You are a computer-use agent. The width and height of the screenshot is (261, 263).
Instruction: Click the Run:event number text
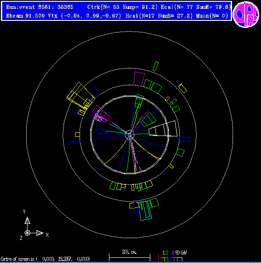[x=40, y=7]
